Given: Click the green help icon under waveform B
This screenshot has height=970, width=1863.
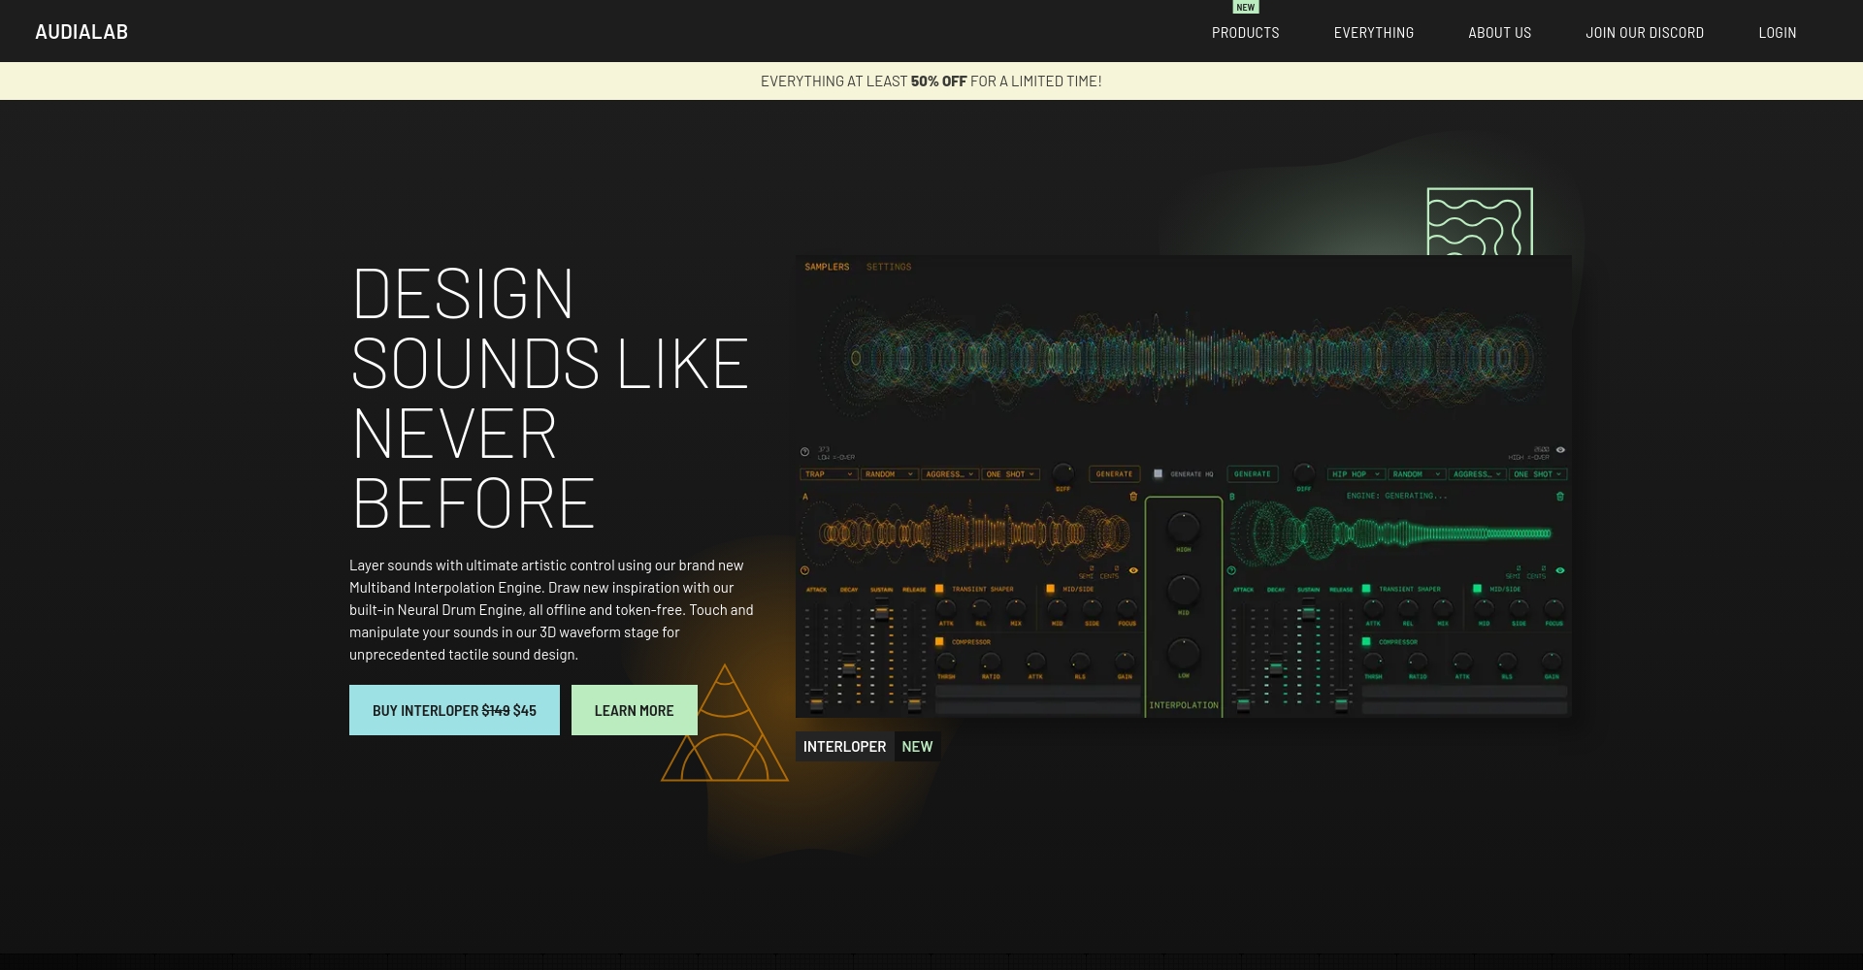Looking at the screenshot, I should [x=1231, y=570].
